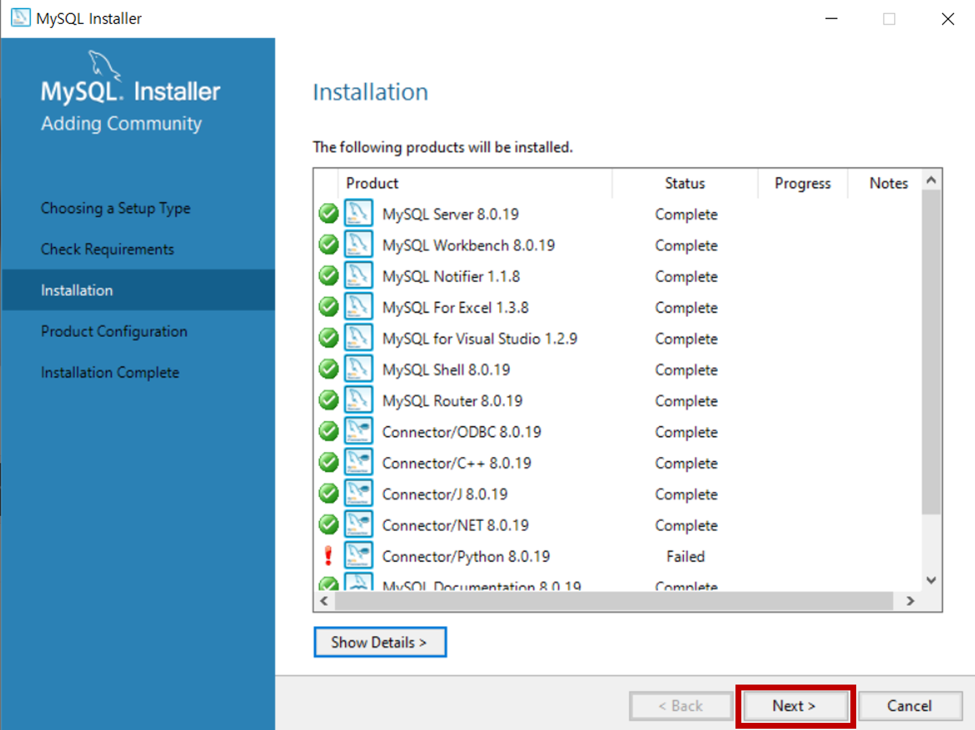The width and height of the screenshot is (975, 730).
Task: Click the vertical scrollbar thumb
Action: pos(932,352)
